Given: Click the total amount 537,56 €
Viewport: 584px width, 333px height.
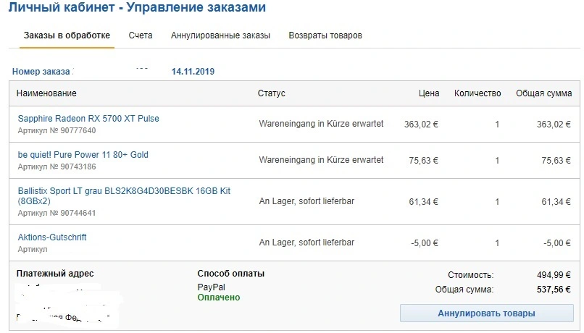Looking at the screenshot, I should (554, 289).
